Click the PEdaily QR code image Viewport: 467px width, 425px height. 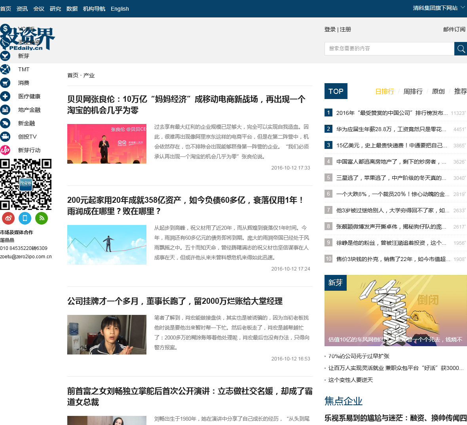pos(26,184)
